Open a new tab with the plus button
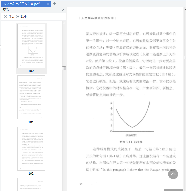The image size is (186, 191). tap(55, 4)
